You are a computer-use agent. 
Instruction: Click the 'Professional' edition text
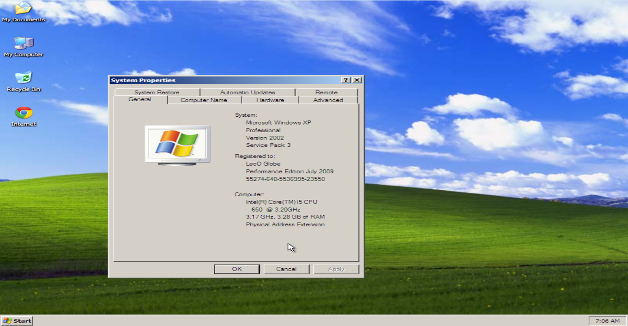click(x=263, y=130)
